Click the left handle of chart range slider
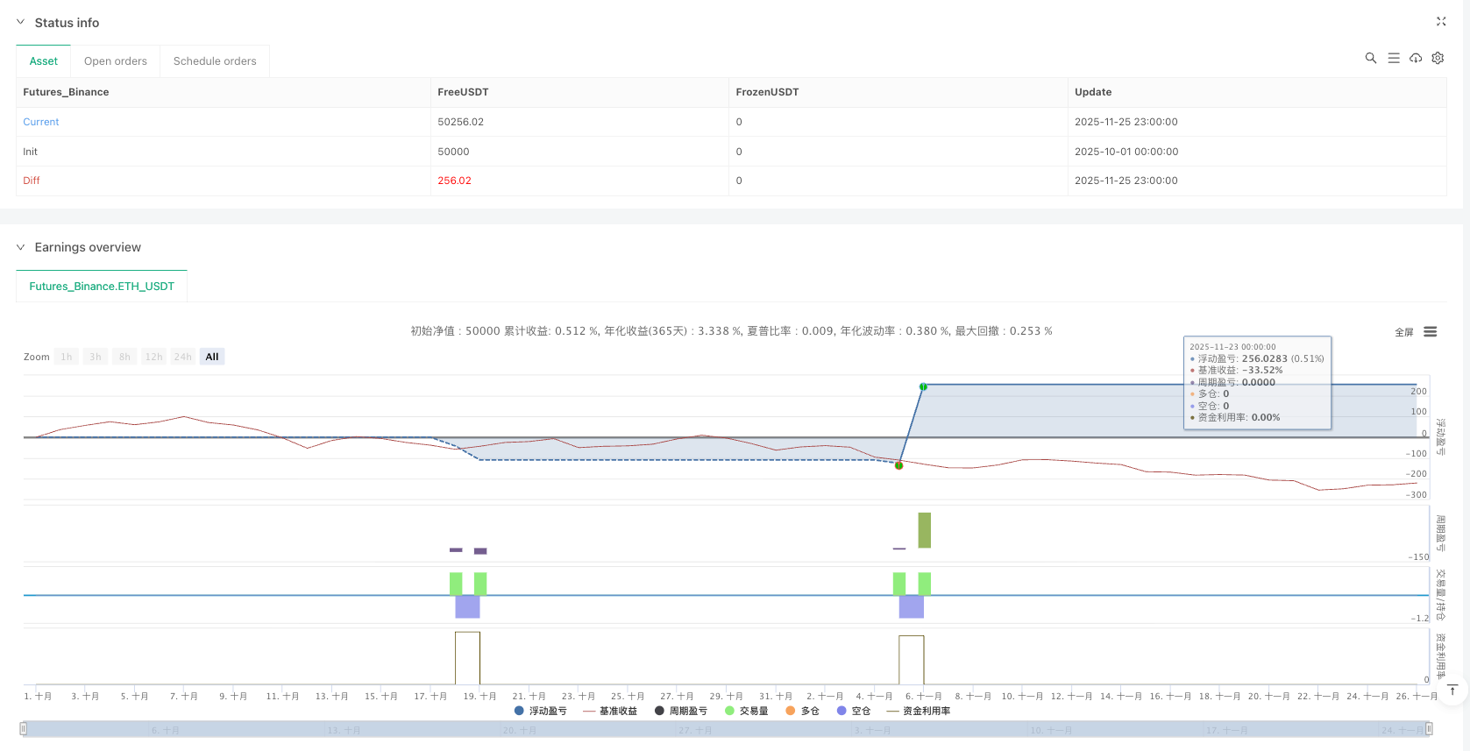This screenshot has width=1470, height=751. click(24, 728)
